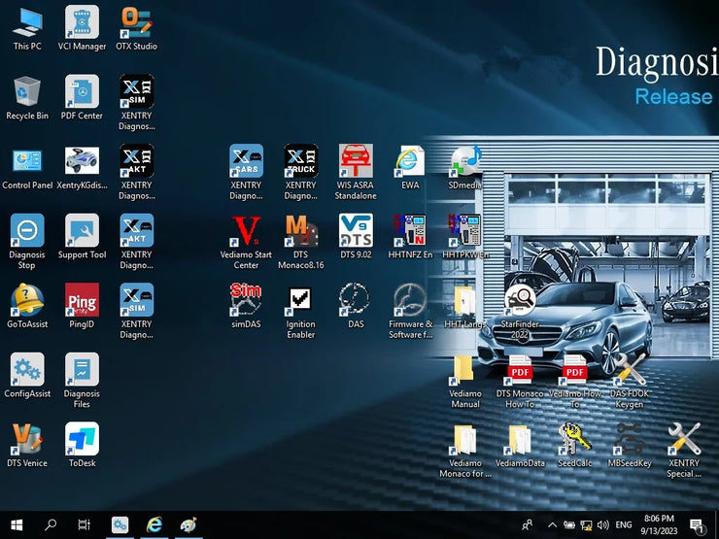The image size is (719, 539).
Task: Open the taskbar clock and date
Action: (661, 525)
